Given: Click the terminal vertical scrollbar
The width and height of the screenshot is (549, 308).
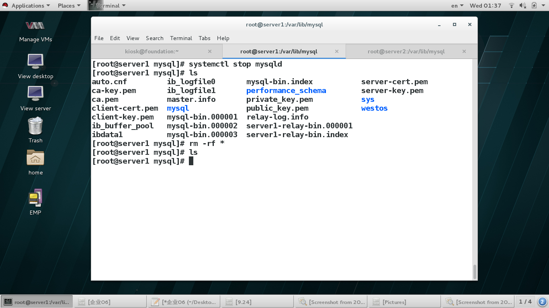Looking at the screenshot, I should (475, 272).
